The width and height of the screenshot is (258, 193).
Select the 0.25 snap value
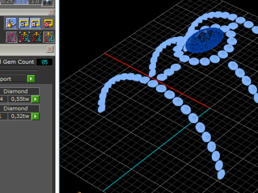pyautogui.click(x=7, y=2)
